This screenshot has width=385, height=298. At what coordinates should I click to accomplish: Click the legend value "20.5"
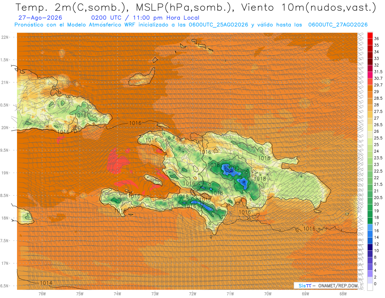coord(378,197)
